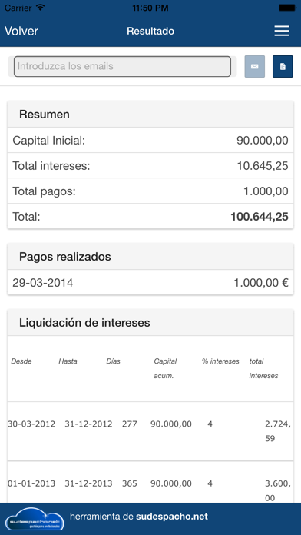The width and height of the screenshot is (301, 535).
Task: Tap the document export icon button
Action: tap(283, 67)
